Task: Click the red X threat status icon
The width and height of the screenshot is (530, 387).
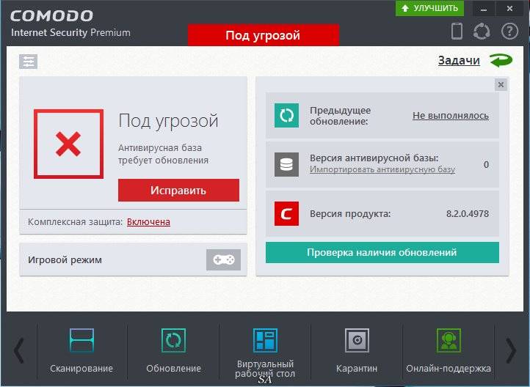Action: [x=68, y=144]
